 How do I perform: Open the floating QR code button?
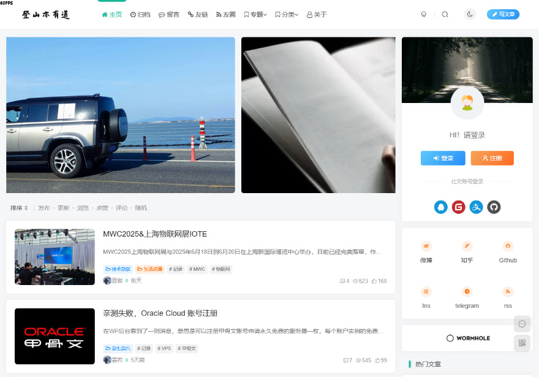522,343
